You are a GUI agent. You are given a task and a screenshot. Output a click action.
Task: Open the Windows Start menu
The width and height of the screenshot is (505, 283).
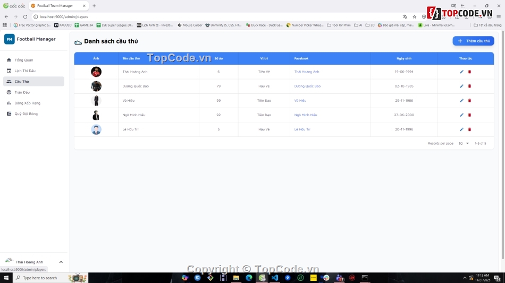[6, 278]
